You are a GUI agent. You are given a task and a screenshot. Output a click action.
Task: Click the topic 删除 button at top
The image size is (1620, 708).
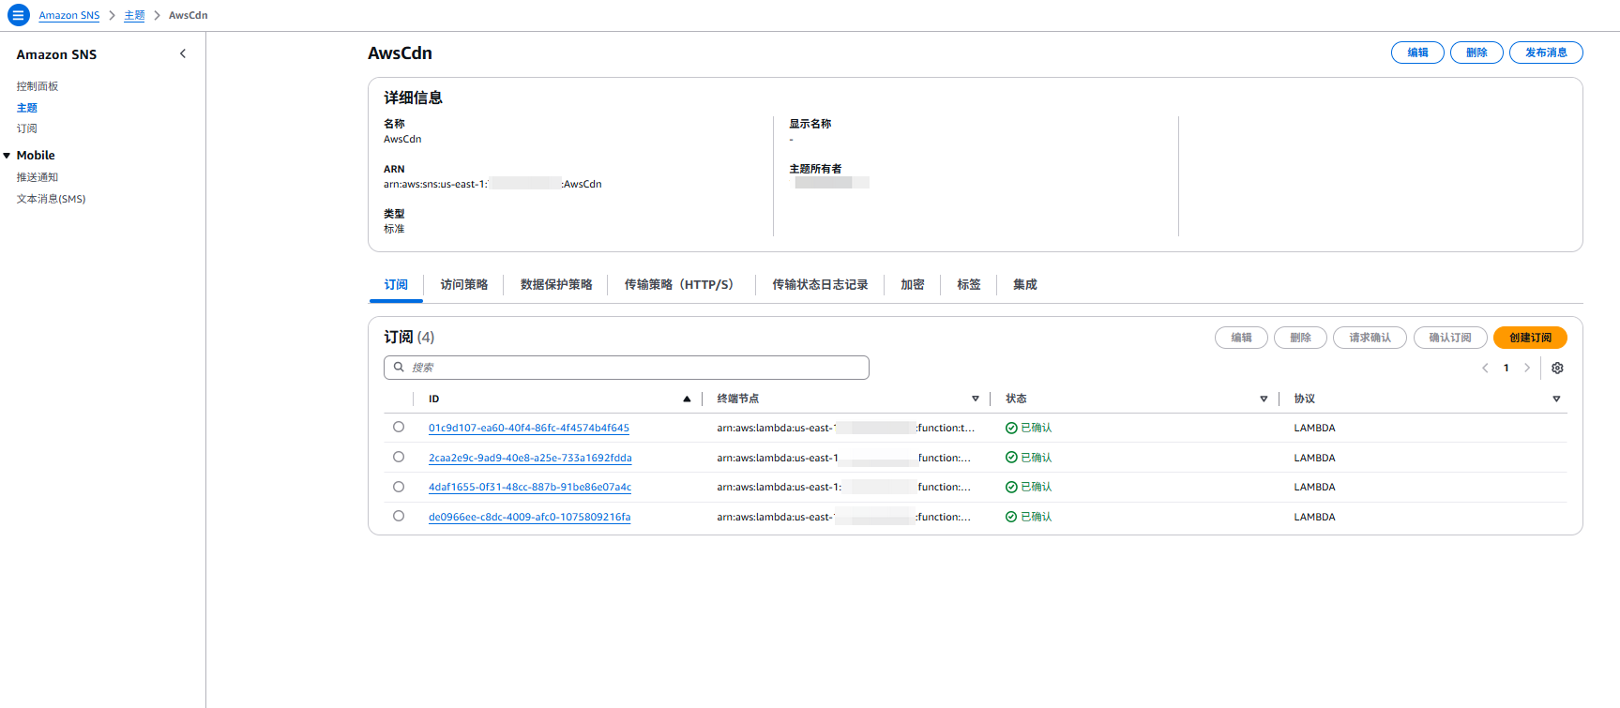coord(1476,53)
